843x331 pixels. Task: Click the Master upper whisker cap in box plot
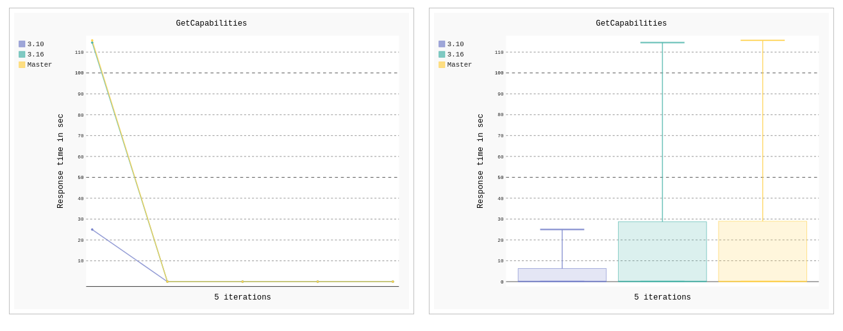[x=762, y=40]
